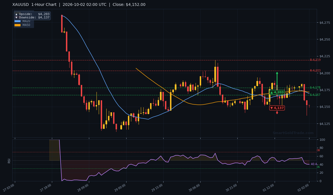Viewport: 333px width, 195px height.
Task: Click the Downside $4,137 legend line
Action: pyautogui.click(x=32, y=18)
